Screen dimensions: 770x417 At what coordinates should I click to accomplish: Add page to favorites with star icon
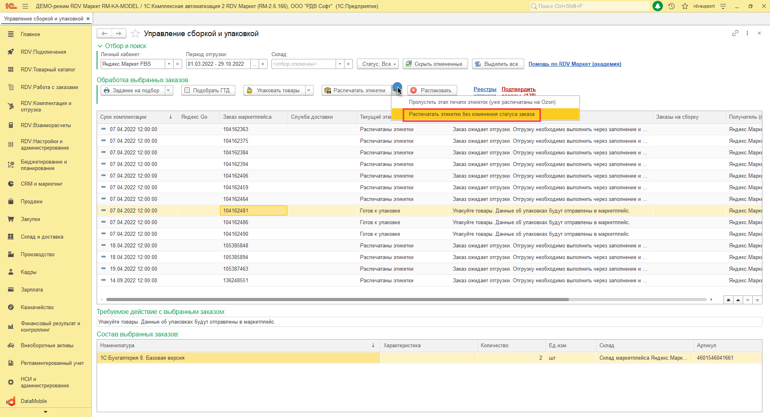(136, 34)
